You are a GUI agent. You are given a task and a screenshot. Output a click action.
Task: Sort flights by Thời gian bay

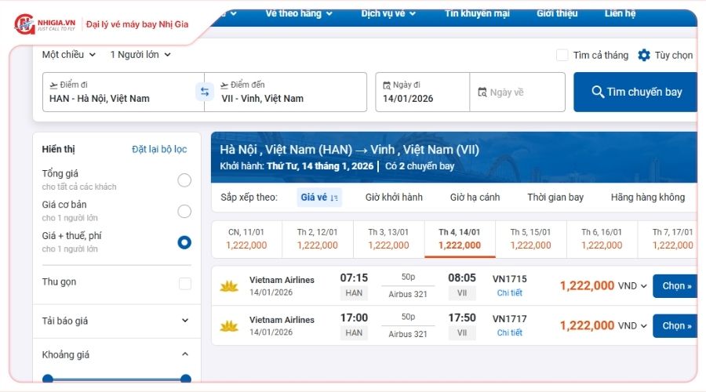(555, 197)
